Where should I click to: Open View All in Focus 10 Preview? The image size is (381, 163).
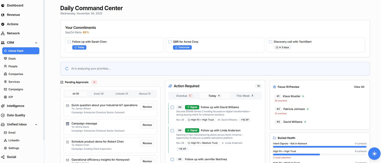point(359,87)
